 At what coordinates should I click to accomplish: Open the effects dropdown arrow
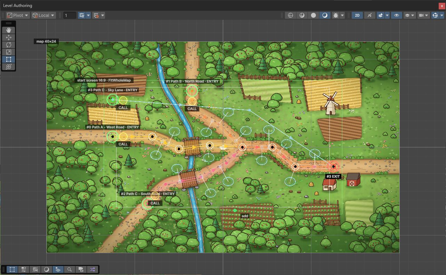pos(387,15)
